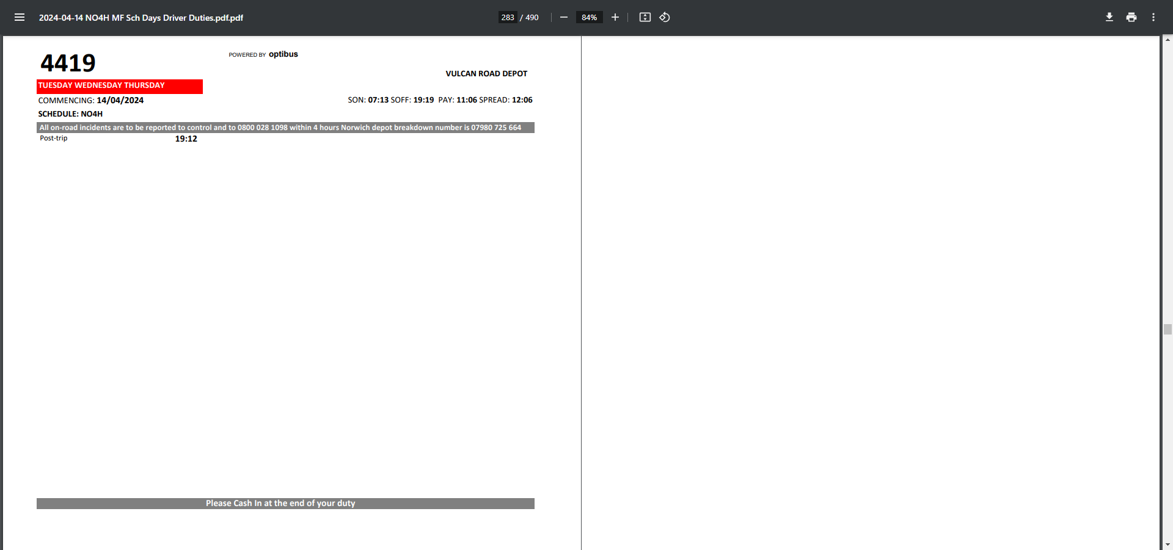The height and width of the screenshot is (550, 1173).
Task: Print the driver duties document
Action: [1131, 17]
